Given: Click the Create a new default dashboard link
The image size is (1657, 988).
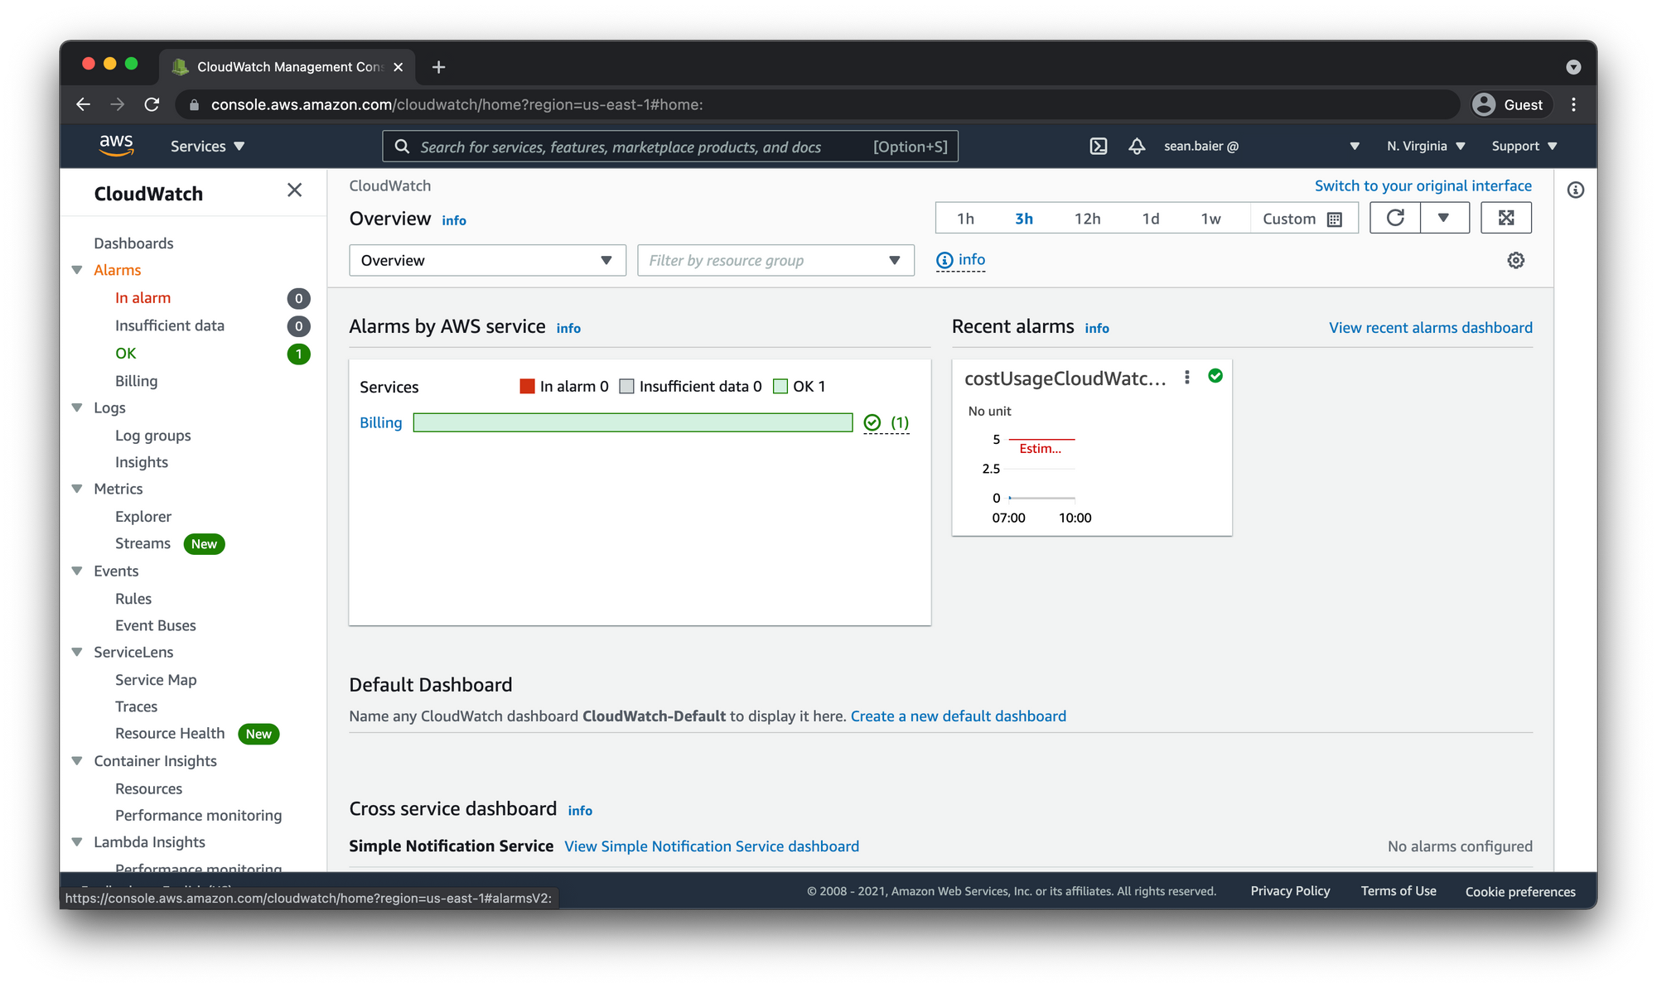Looking at the screenshot, I should (x=959, y=716).
